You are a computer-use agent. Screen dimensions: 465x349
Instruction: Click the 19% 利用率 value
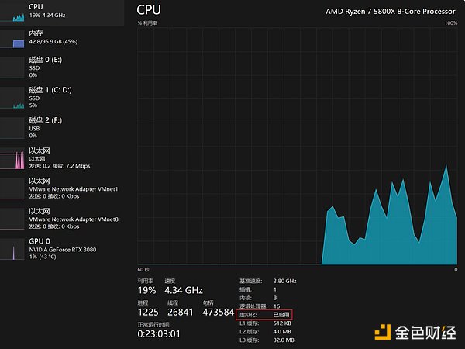point(146,290)
